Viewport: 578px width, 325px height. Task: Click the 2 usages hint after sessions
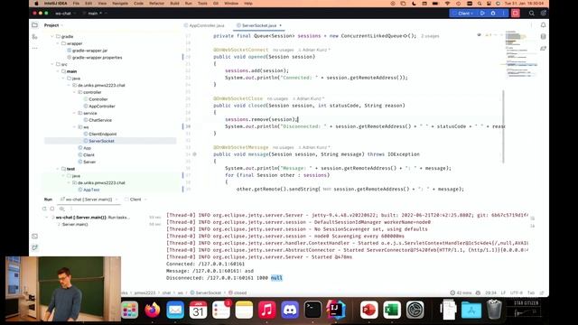pyautogui.click(x=430, y=36)
